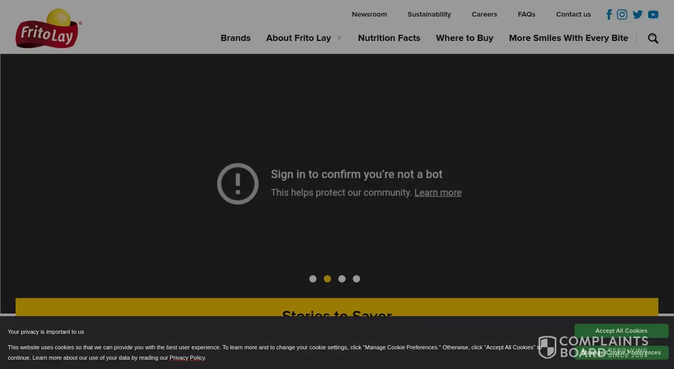This screenshot has width=674, height=369.
Task: Open the YouTube channel icon
Action: tap(653, 15)
